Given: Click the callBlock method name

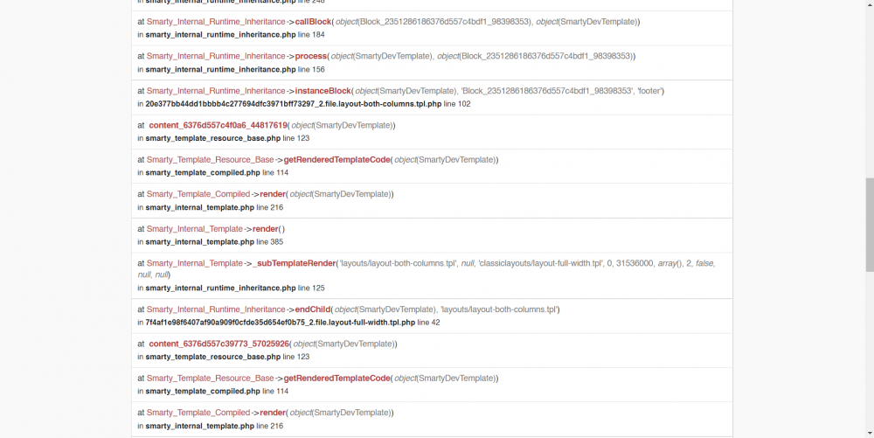Looking at the screenshot, I should click(x=313, y=22).
